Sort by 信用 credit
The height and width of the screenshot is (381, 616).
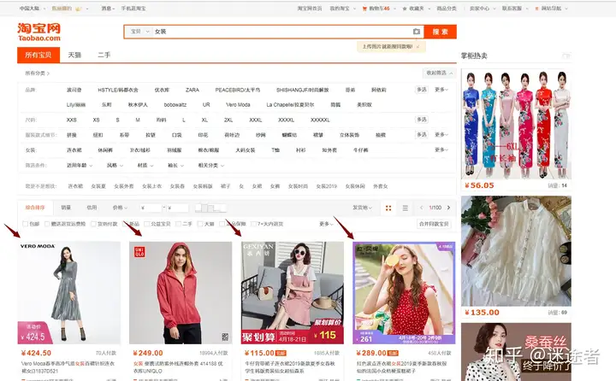(92, 208)
